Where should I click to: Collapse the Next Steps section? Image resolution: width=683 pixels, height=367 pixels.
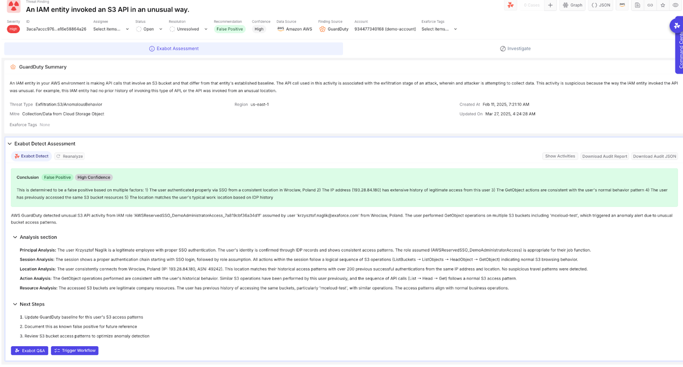click(x=15, y=304)
